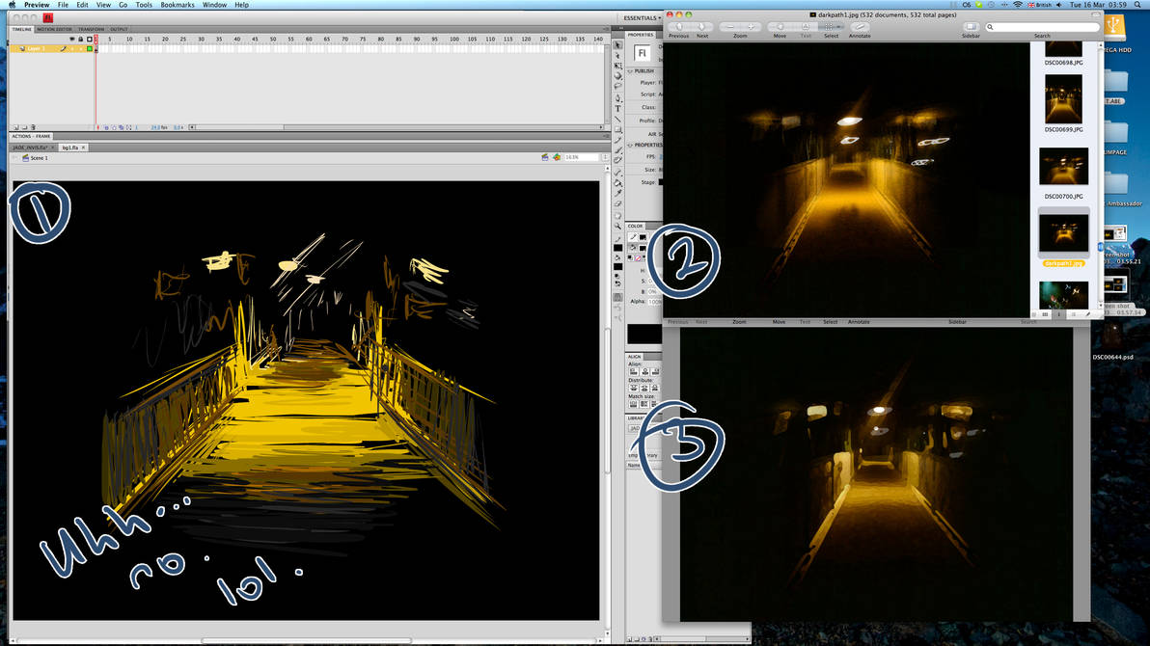Switch to the Motion Editor tab
Viewport: 1150px width, 646px height.
point(54,29)
